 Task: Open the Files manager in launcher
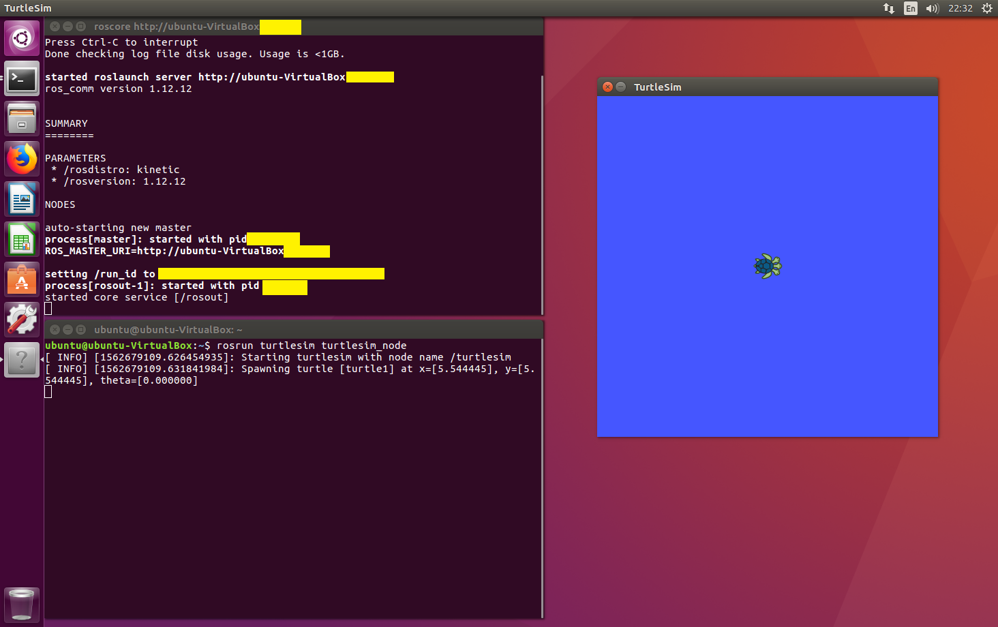(x=22, y=119)
